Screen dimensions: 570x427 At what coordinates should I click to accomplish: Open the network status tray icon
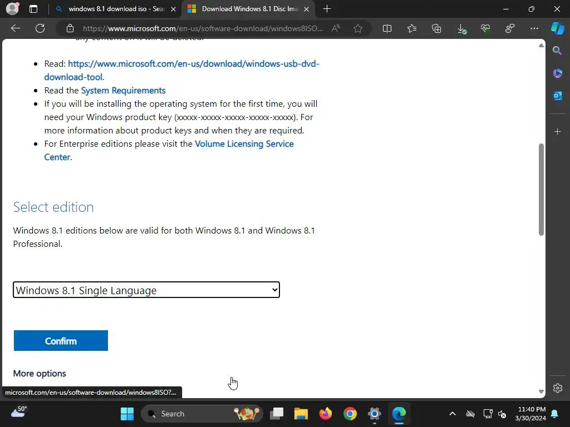488,414
